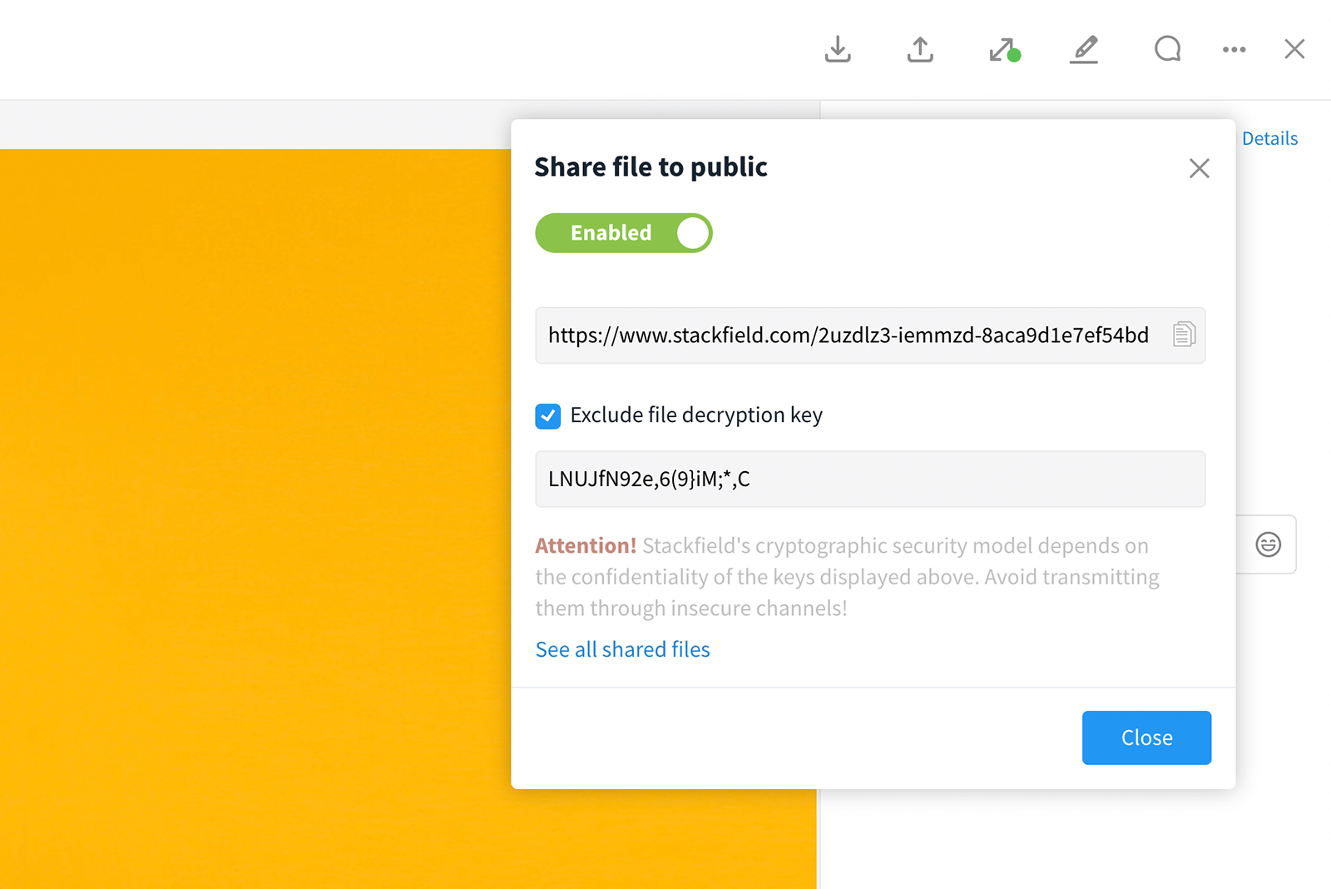The width and height of the screenshot is (1331, 889).
Task: Uncheck Exclude file decryption key
Action: pyautogui.click(x=547, y=415)
